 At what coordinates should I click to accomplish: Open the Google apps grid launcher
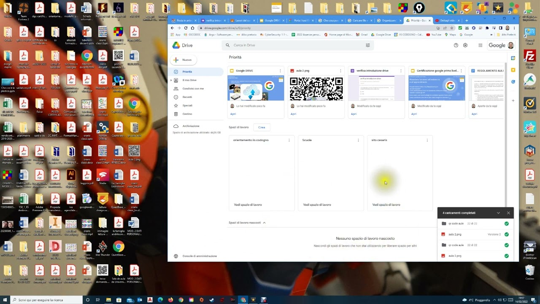pyautogui.click(x=480, y=45)
